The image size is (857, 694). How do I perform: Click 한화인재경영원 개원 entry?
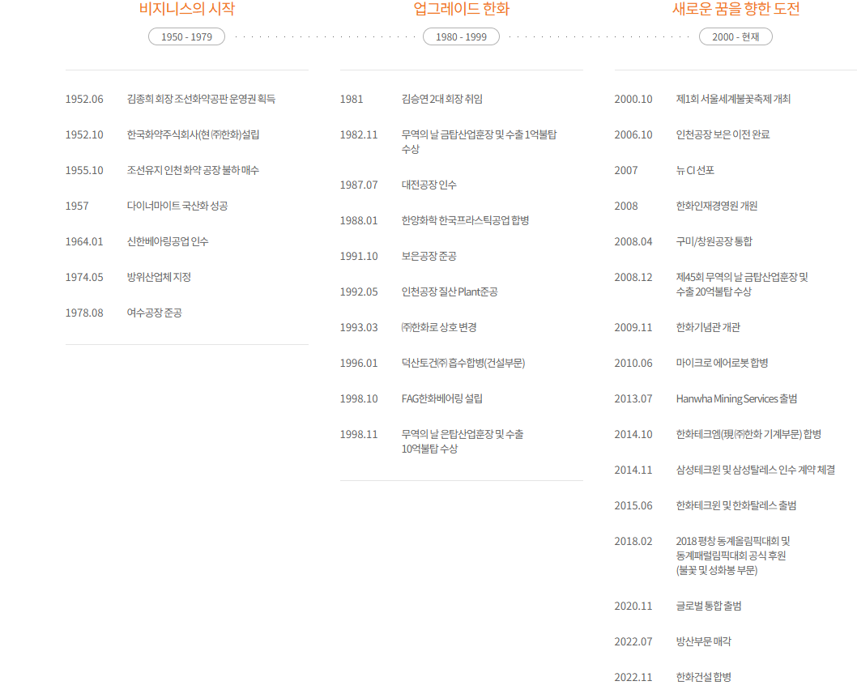717,206
